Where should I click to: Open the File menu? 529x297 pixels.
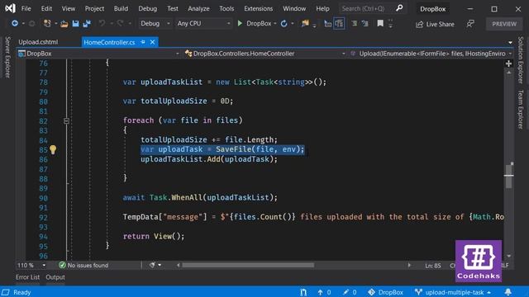[26, 8]
